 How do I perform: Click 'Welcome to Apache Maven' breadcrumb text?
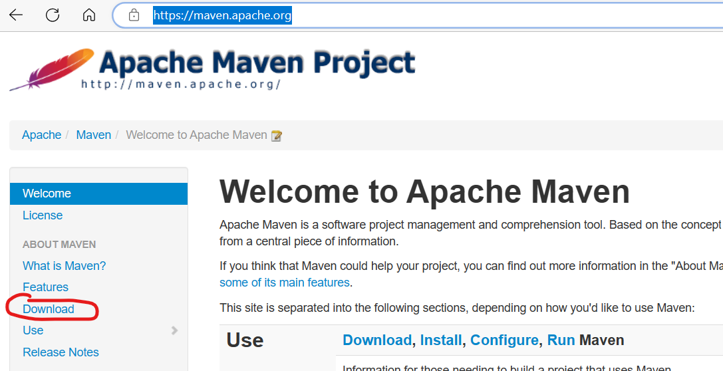[x=196, y=135]
